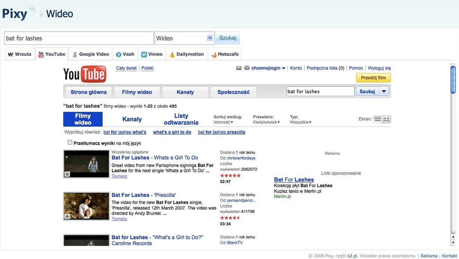Click the footer 'o2.pl' link
This screenshot has height=259, width=459.
(353, 256)
